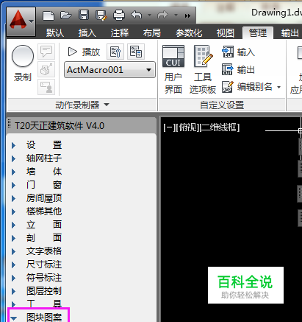The height and width of the screenshot is (322, 302).
Task: Save the drawing with the floppy icon
Action: [x=84, y=15]
